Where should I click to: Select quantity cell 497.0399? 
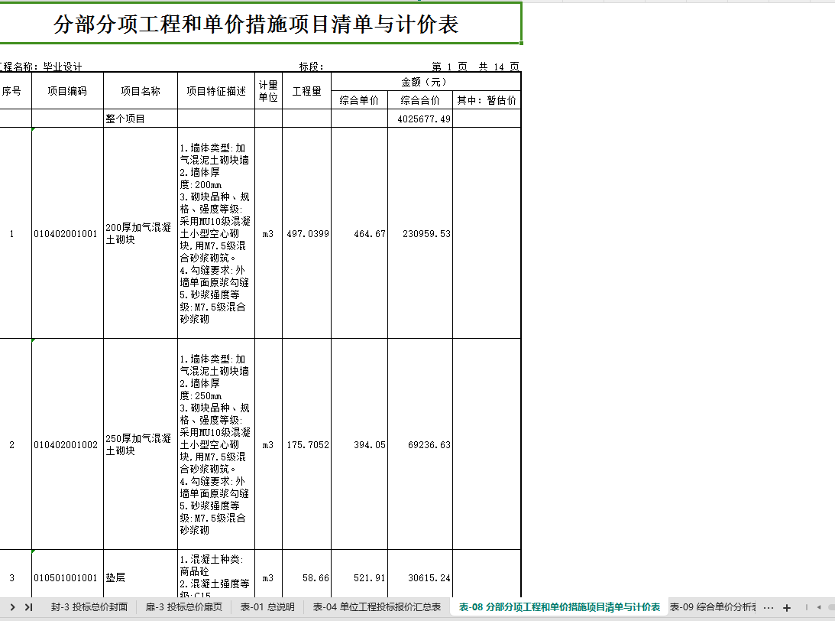pyautogui.click(x=307, y=233)
